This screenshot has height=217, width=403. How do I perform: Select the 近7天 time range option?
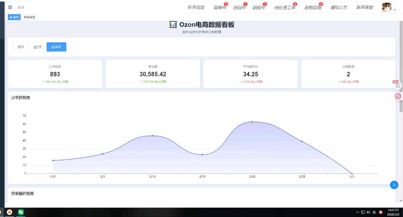38,47
